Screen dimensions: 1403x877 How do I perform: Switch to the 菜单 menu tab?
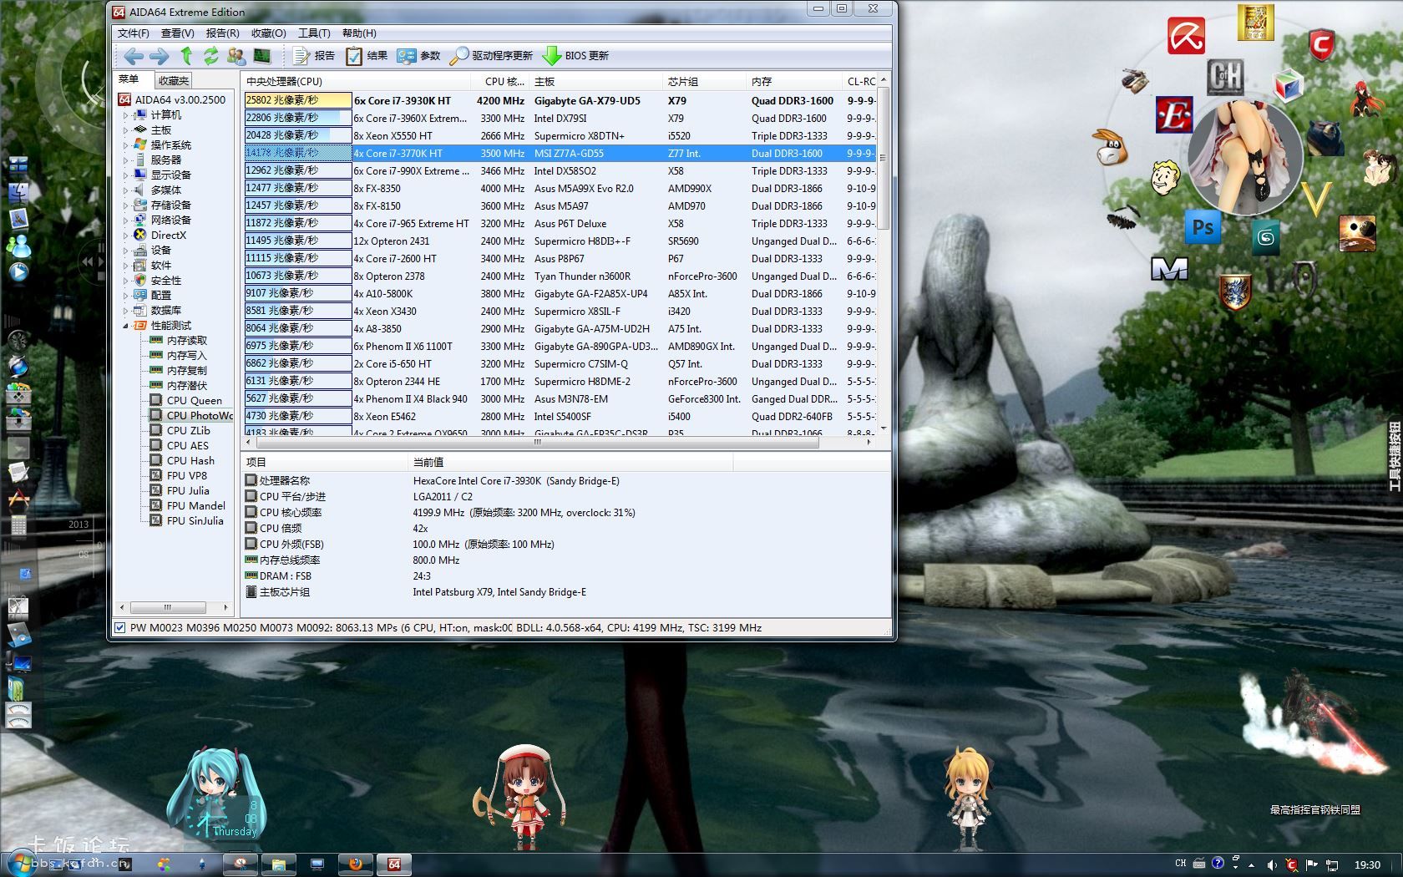129,79
